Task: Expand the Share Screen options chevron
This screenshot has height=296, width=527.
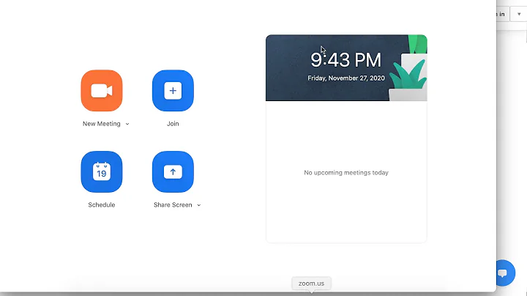Action: [198, 205]
